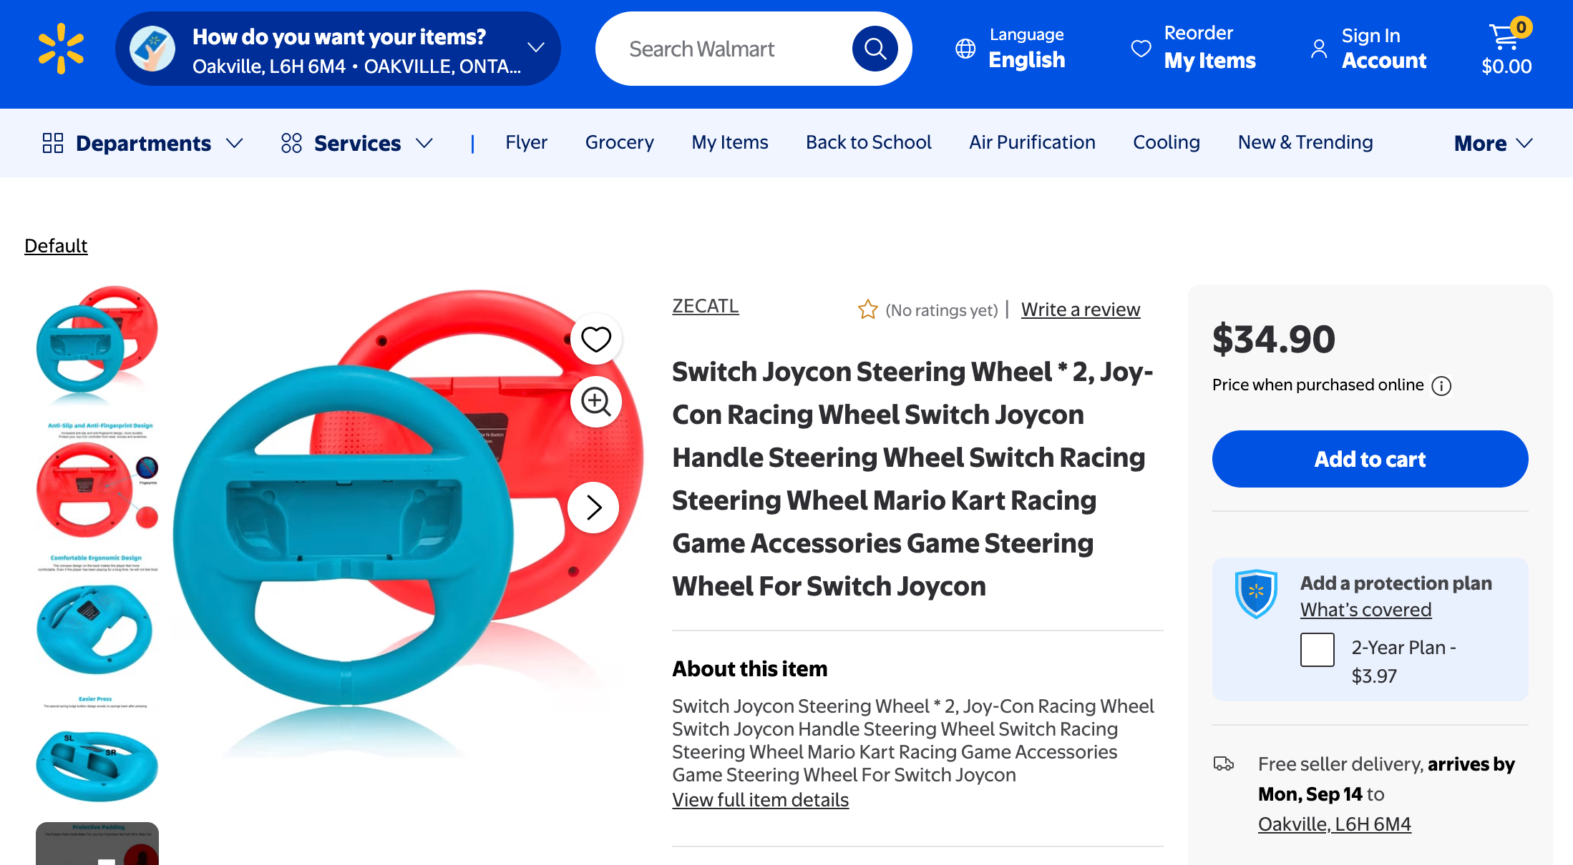Click the $34.90 price
The image size is (1573, 865).
(x=1274, y=339)
